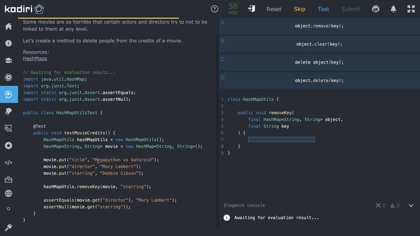The image size is (420, 236).
Task: Select the highlighted head profile sidebar icon
Action: pyautogui.click(x=9, y=94)
